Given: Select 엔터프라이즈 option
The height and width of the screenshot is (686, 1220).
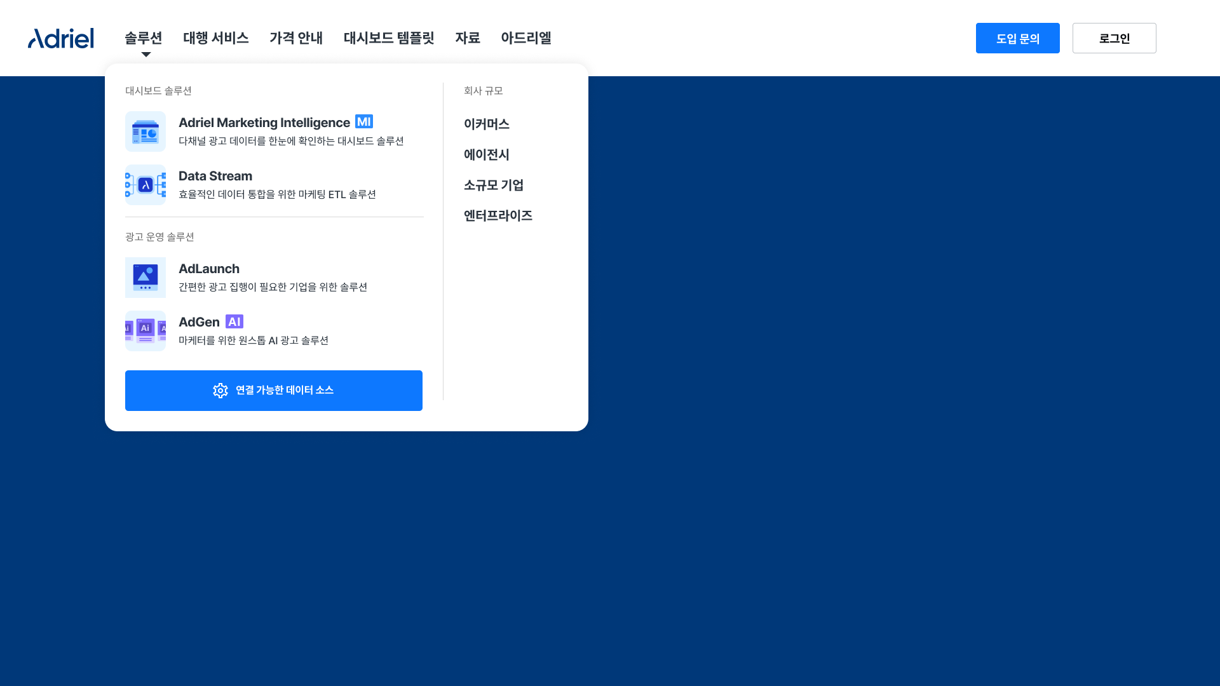Looking at the screenshot, I should click(x=498, y=216).
